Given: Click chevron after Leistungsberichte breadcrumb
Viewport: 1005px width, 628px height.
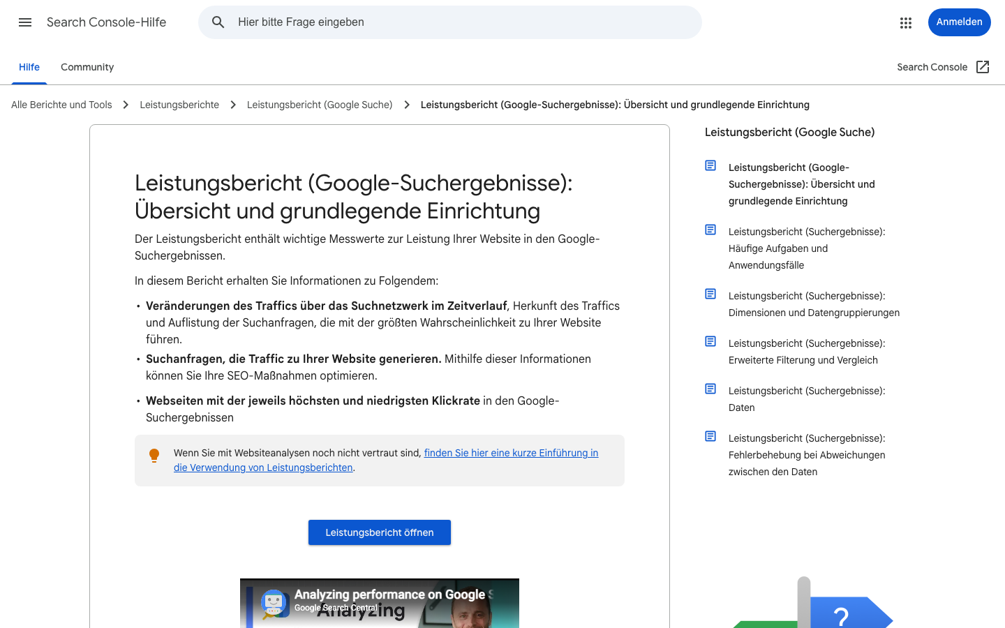Looking at the screenshot, I should [x=233, y=105].
